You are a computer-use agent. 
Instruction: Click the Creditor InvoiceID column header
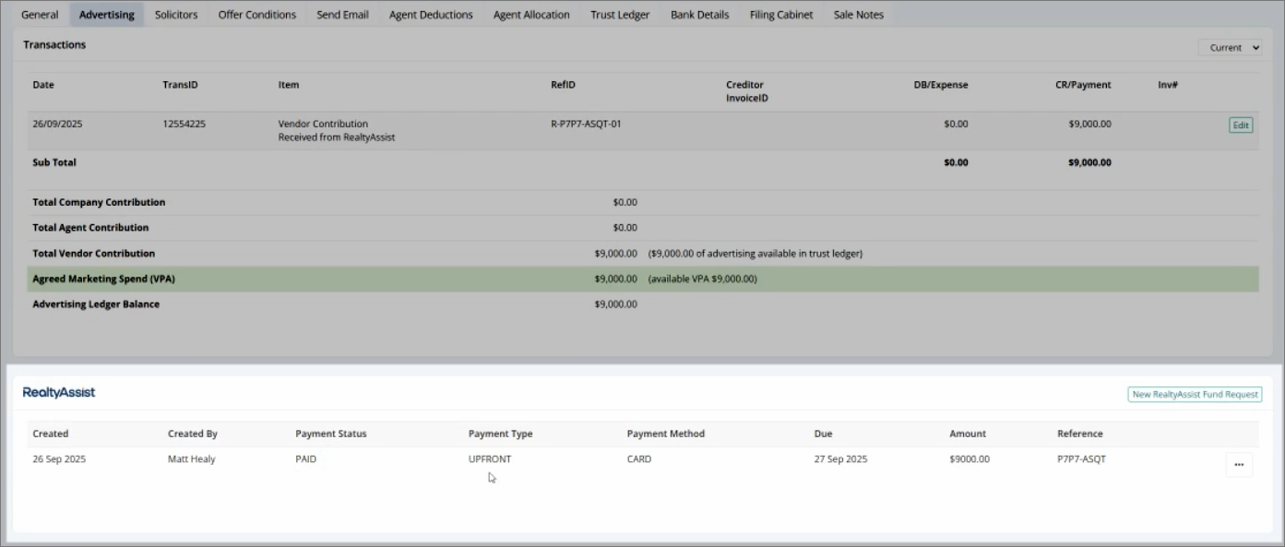tap(746, 91)
